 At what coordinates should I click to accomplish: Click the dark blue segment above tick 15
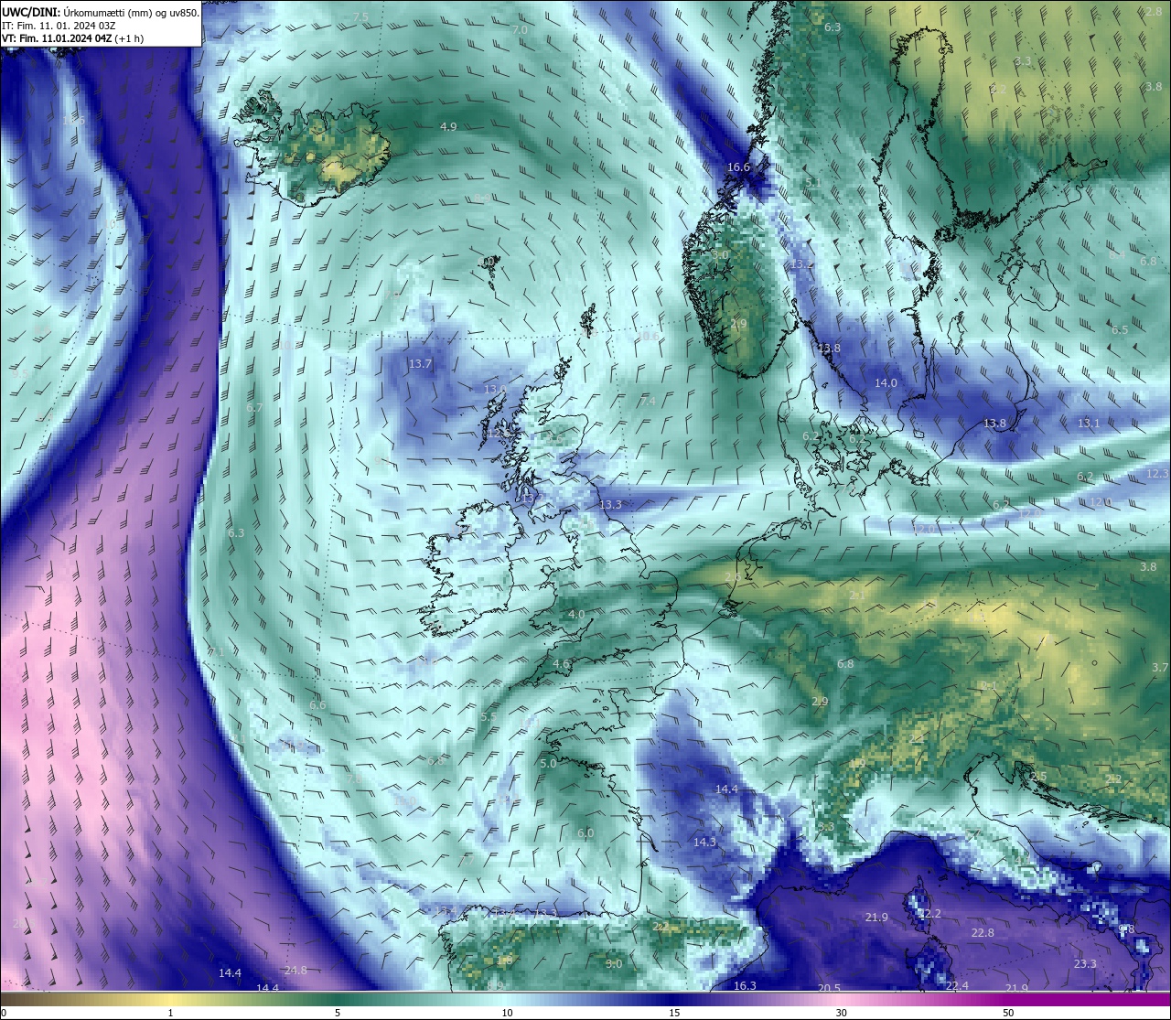pos(674,999)
